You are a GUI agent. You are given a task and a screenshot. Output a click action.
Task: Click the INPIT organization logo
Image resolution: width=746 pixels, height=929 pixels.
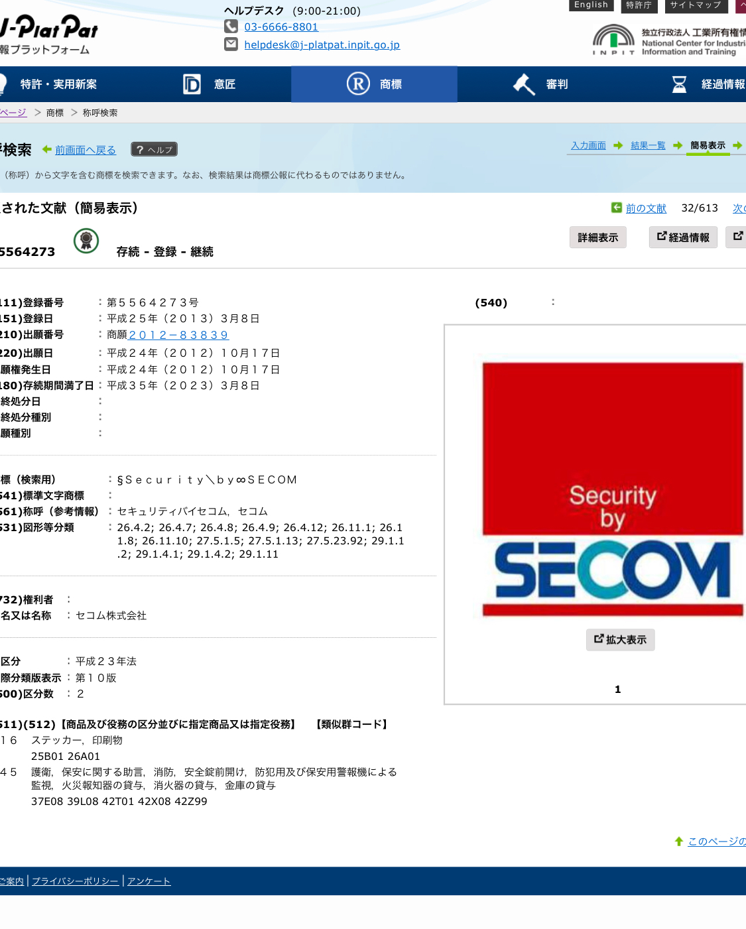[x=613, y=39]
